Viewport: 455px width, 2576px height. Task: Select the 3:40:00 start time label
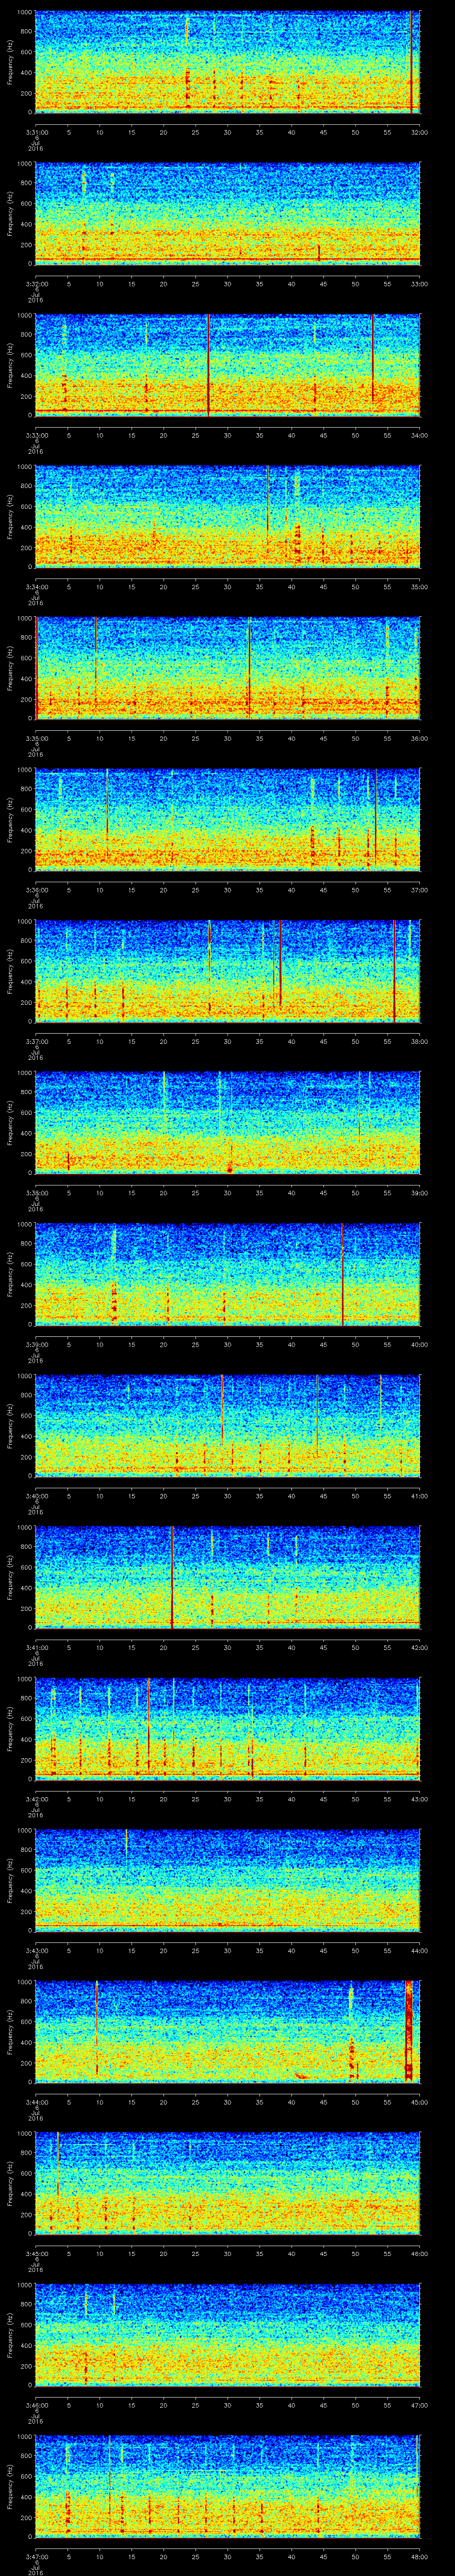tap(36, 1496)
